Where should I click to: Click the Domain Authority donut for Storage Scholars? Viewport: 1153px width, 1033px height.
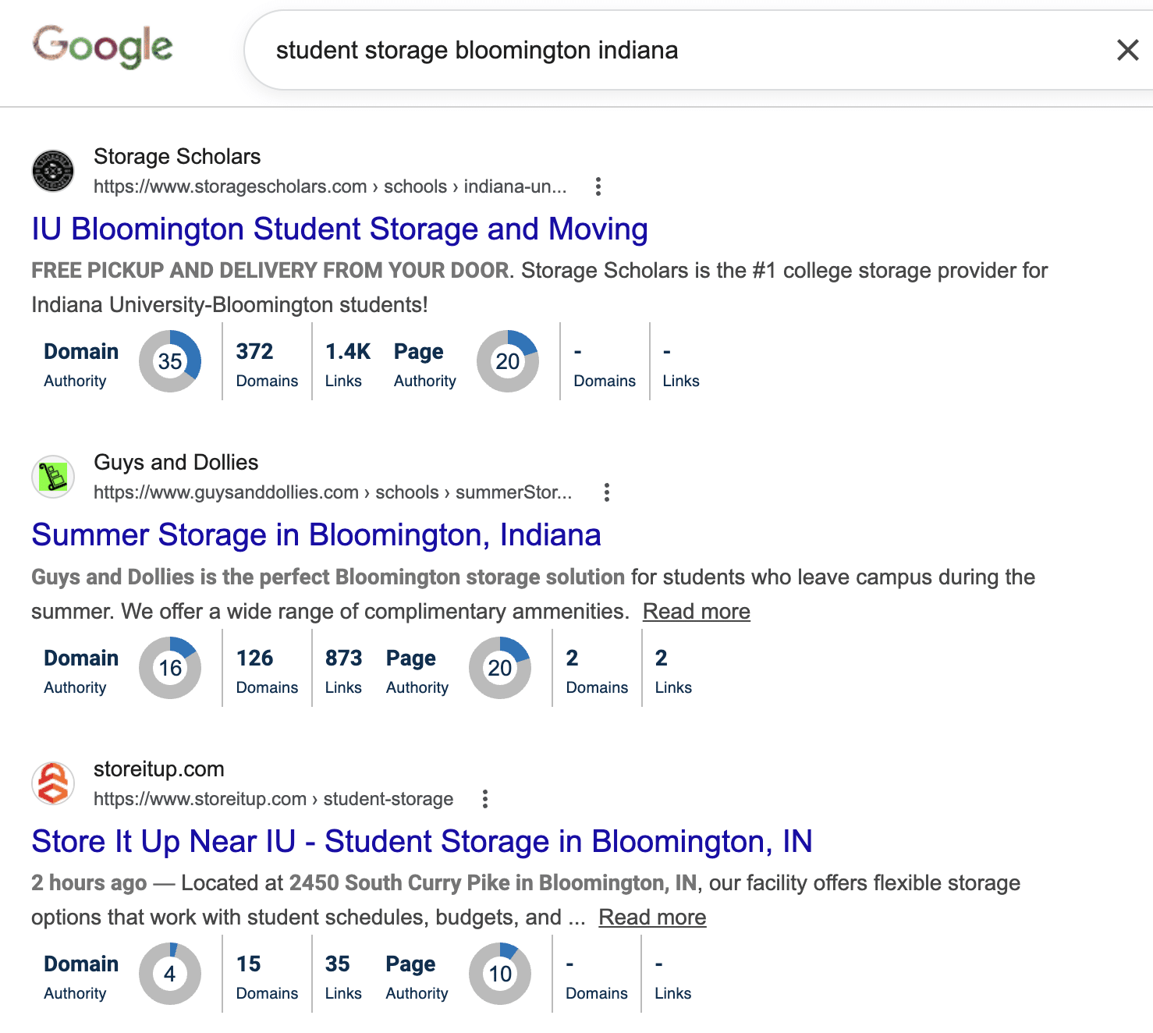coord(169,361)
